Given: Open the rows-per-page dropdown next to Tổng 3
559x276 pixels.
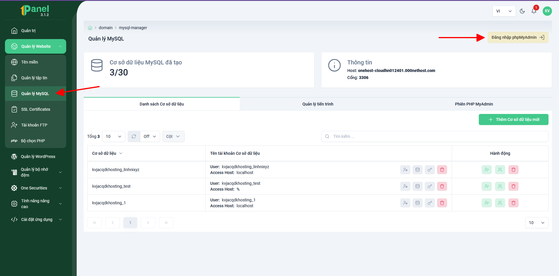Looking at the screenshot, I should point(114,136).
